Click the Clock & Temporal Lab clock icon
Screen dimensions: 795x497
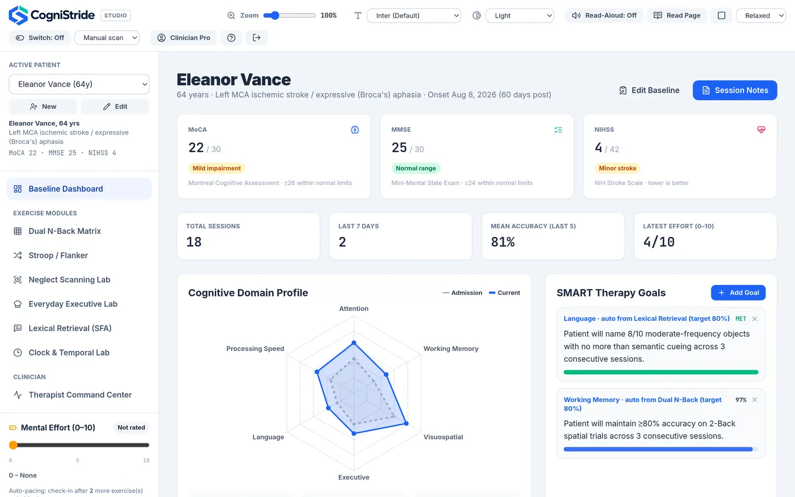18,353
